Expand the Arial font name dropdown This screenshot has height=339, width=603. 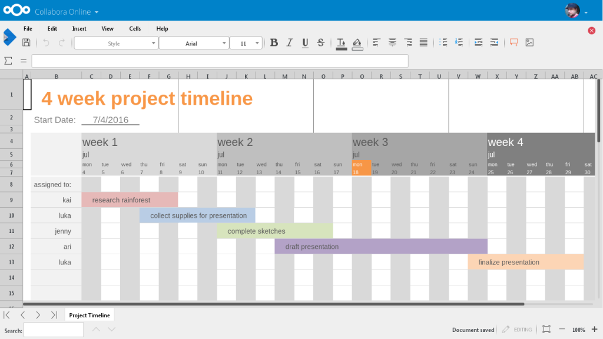pyautogui.click(x=224, y=43)
